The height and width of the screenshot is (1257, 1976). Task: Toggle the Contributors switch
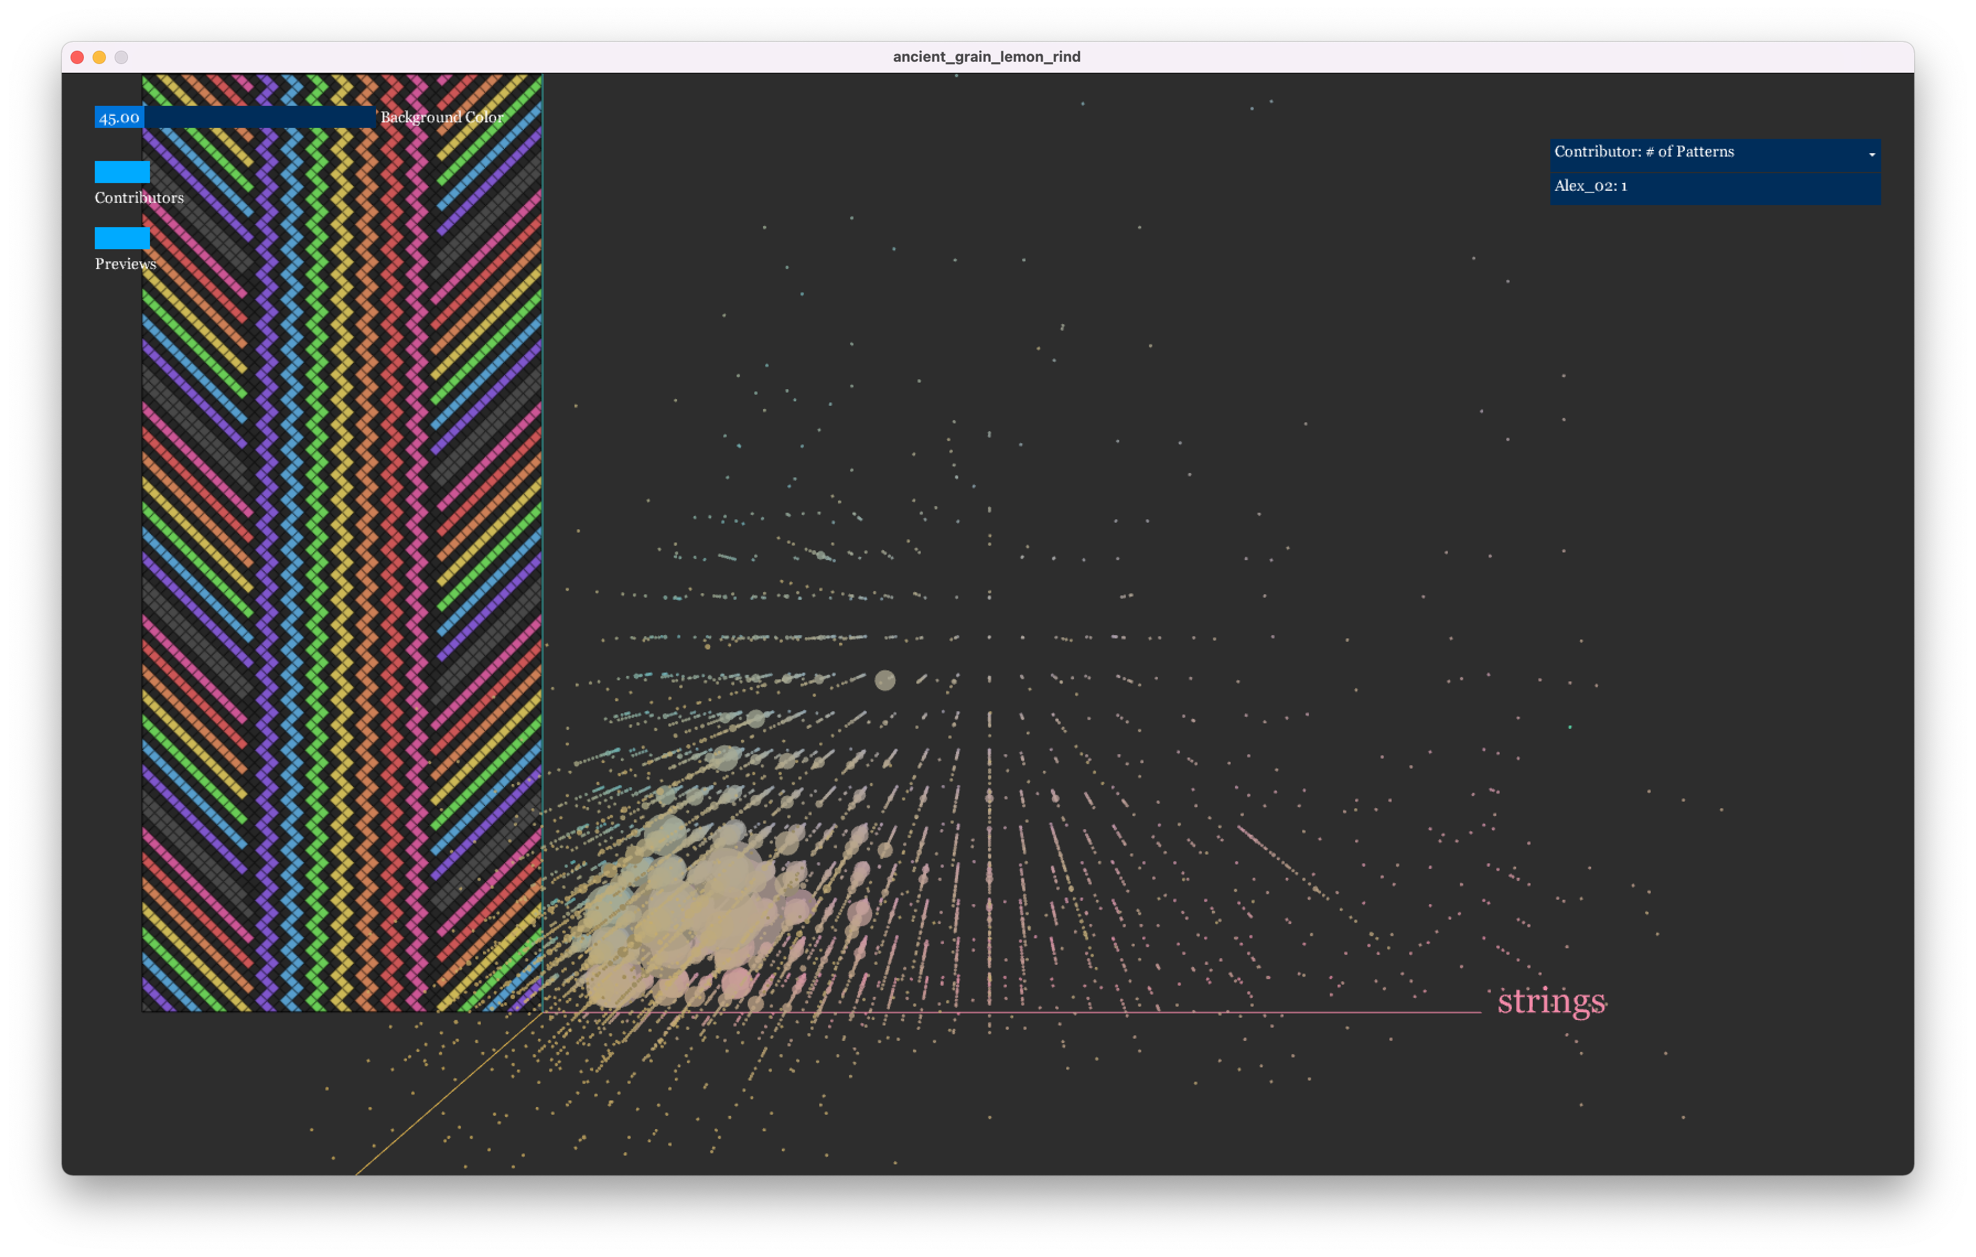coord(122,171)
